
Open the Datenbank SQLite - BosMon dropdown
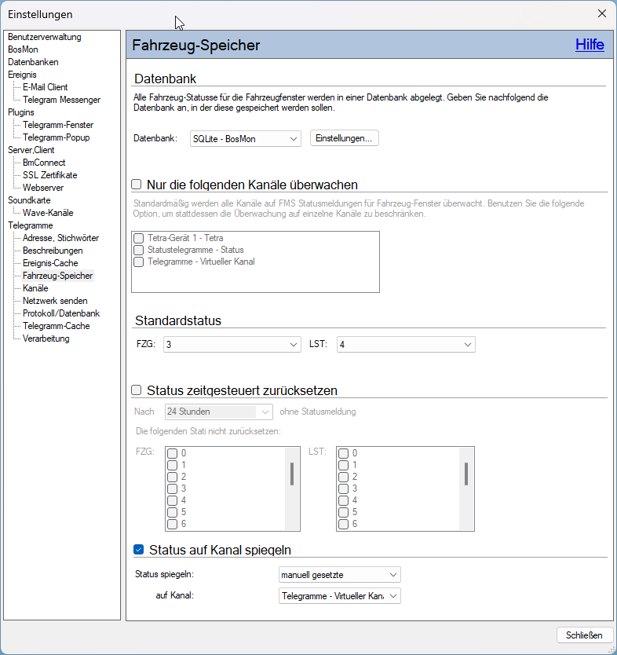coord(245,139)
